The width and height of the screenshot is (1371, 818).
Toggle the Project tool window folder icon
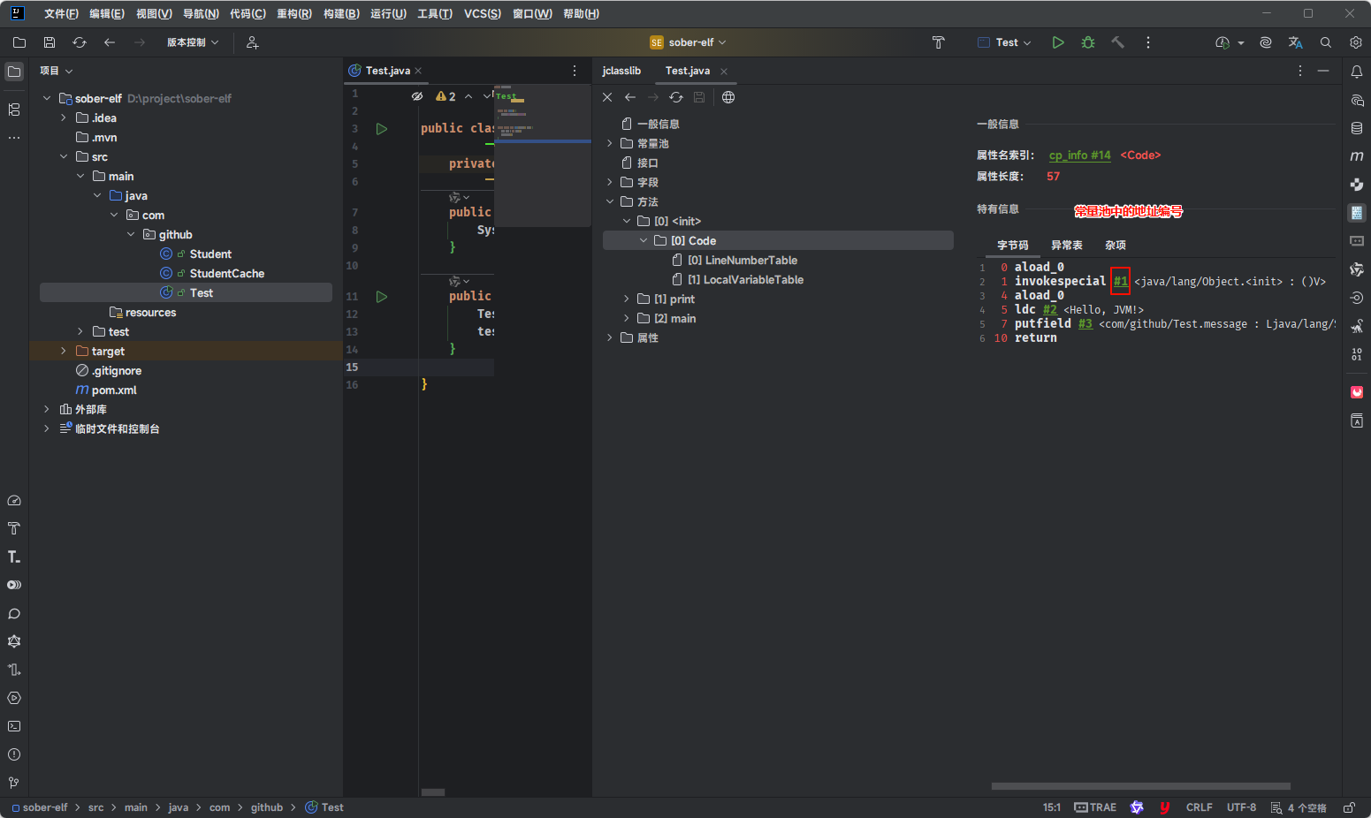(x=14, y=72)
